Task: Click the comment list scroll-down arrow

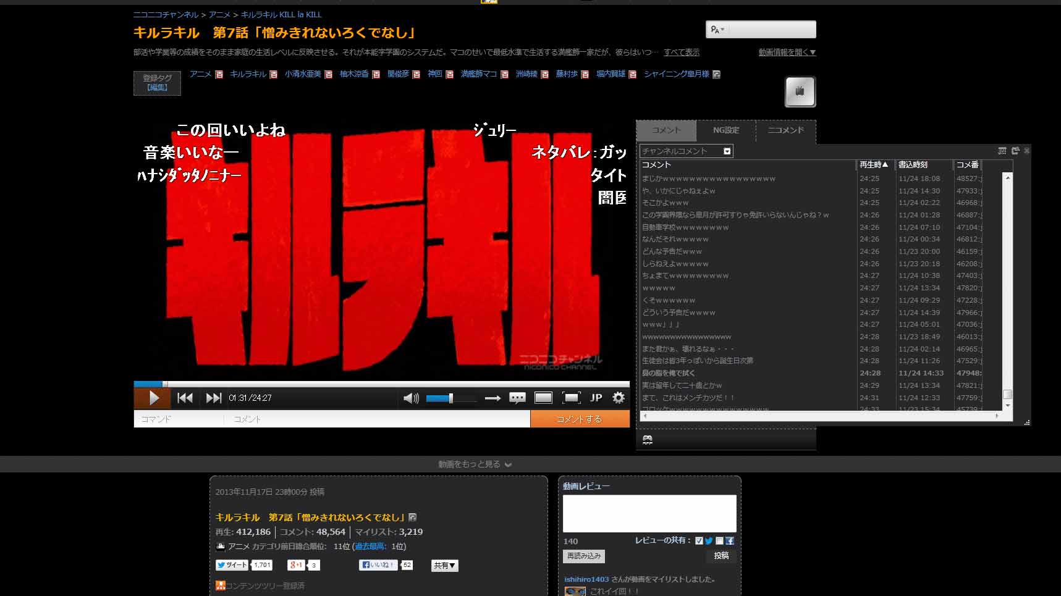Action: 1008,405
